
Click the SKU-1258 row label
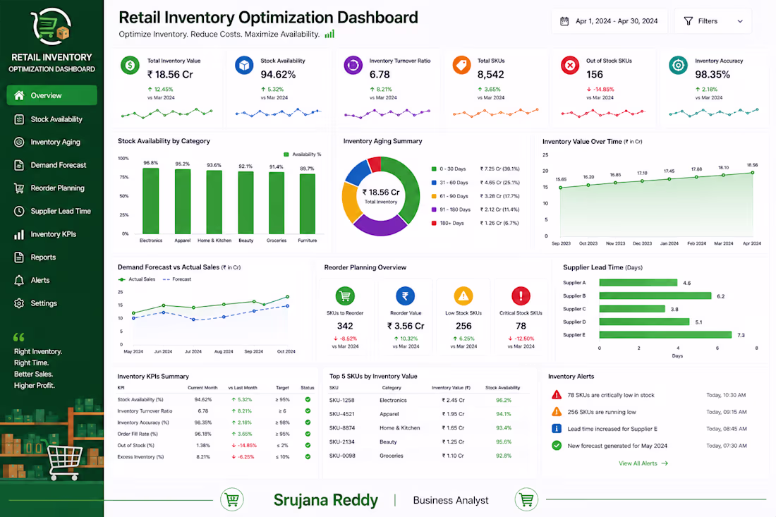(x=341, y=400)
